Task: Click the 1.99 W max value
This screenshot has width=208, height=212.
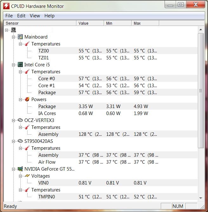Action: click(141, 113)
